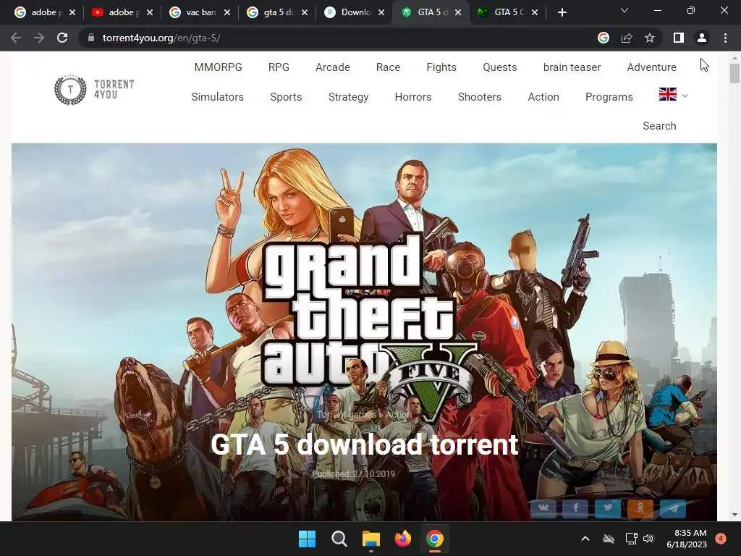Share on Twitter icon
This screenshot has height=556, width=741.
[608, 508]
